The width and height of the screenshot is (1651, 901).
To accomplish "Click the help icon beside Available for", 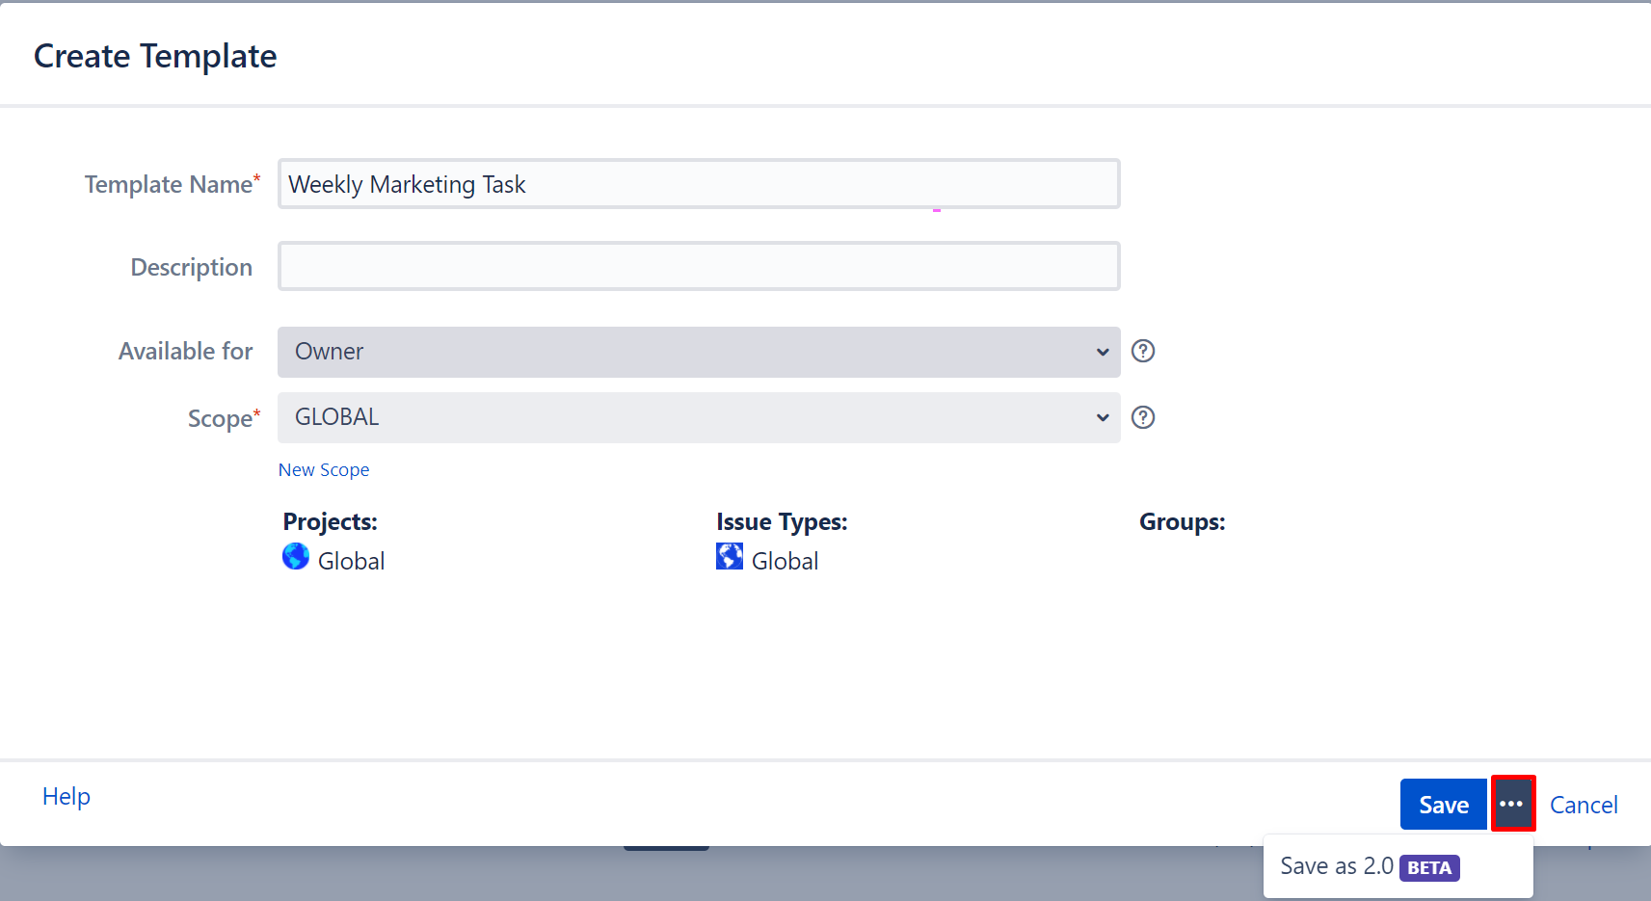I will coord(1143,351).
